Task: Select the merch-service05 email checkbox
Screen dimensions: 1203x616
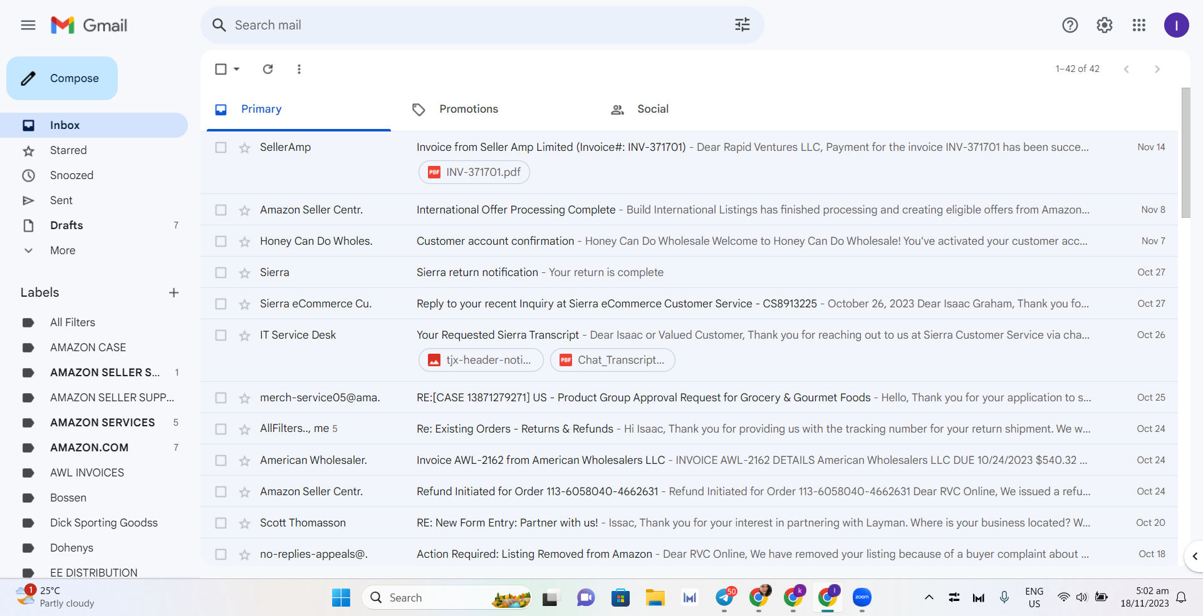Action: [x=221, y=398]
